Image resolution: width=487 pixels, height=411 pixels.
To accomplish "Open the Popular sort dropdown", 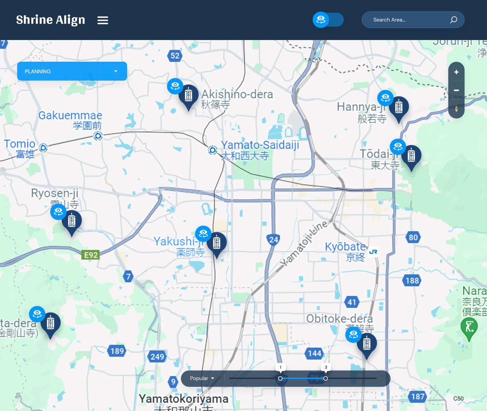I will pos(202,378).
